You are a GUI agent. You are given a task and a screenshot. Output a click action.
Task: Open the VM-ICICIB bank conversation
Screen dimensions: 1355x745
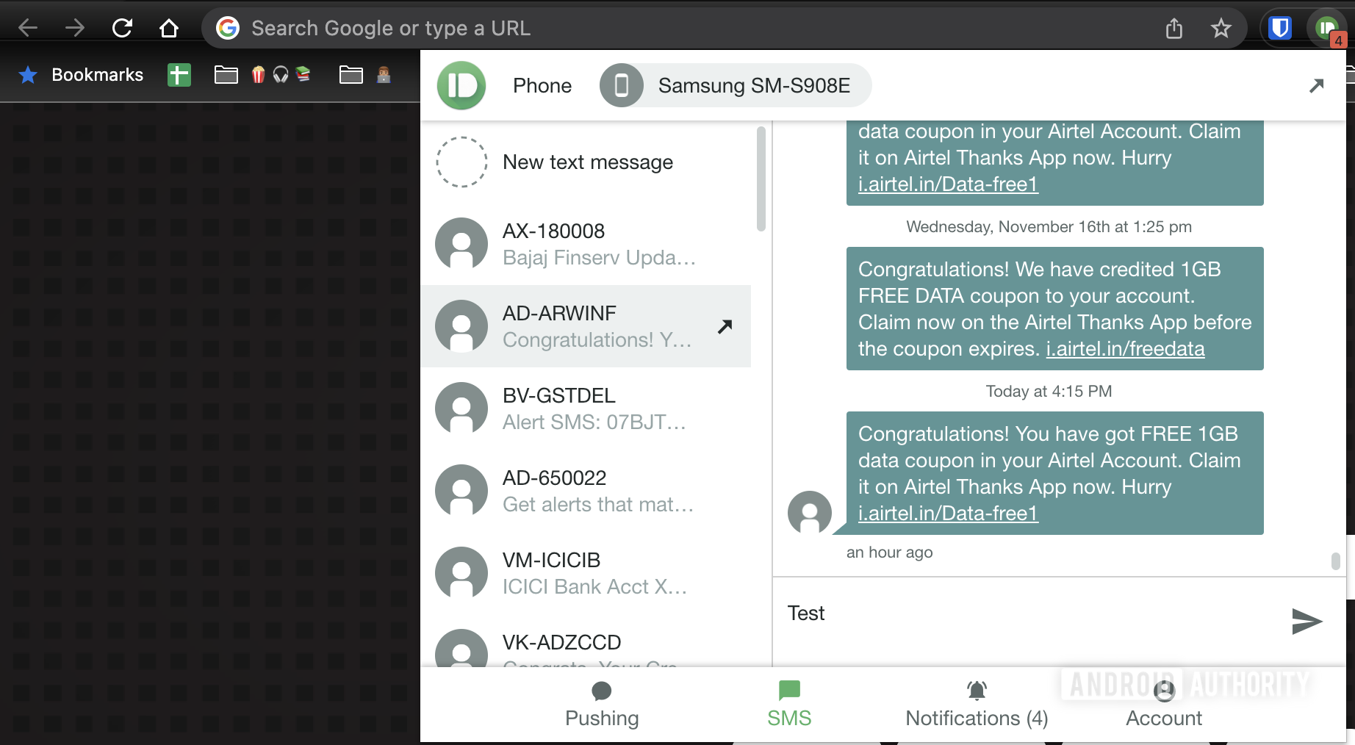[586, 573]
